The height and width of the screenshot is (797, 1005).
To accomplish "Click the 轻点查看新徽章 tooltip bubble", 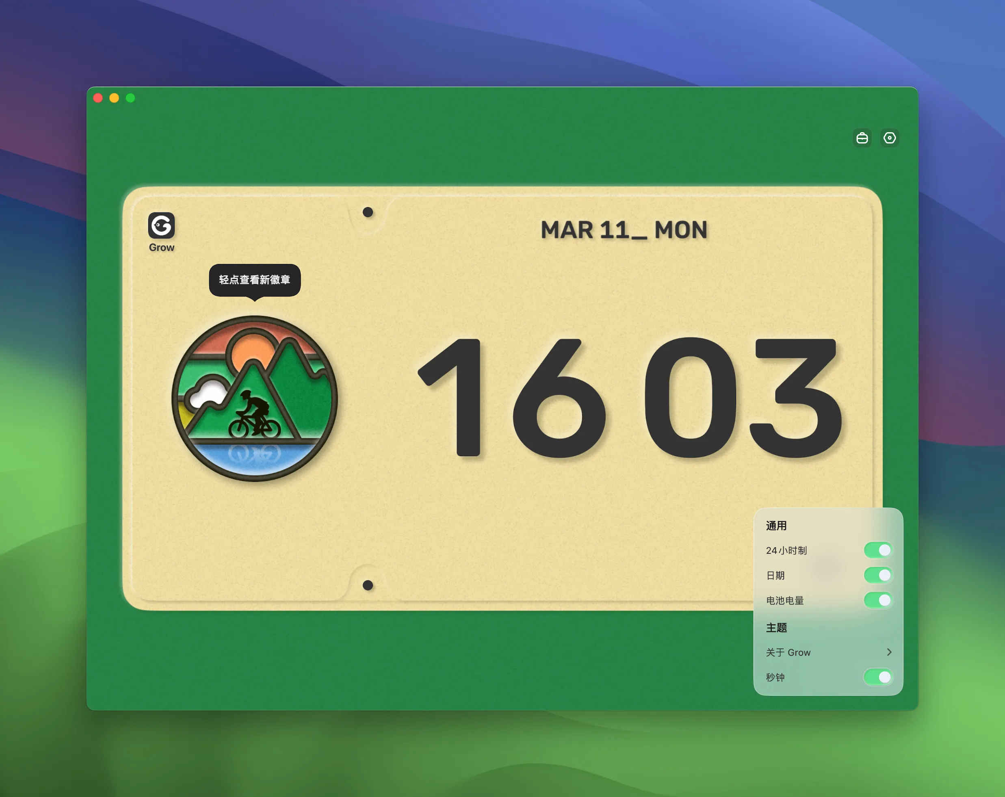I will point(255,280).
